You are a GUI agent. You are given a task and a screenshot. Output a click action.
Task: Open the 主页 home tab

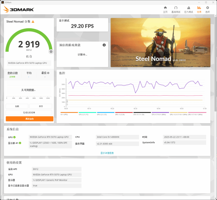tap(165, 9)
